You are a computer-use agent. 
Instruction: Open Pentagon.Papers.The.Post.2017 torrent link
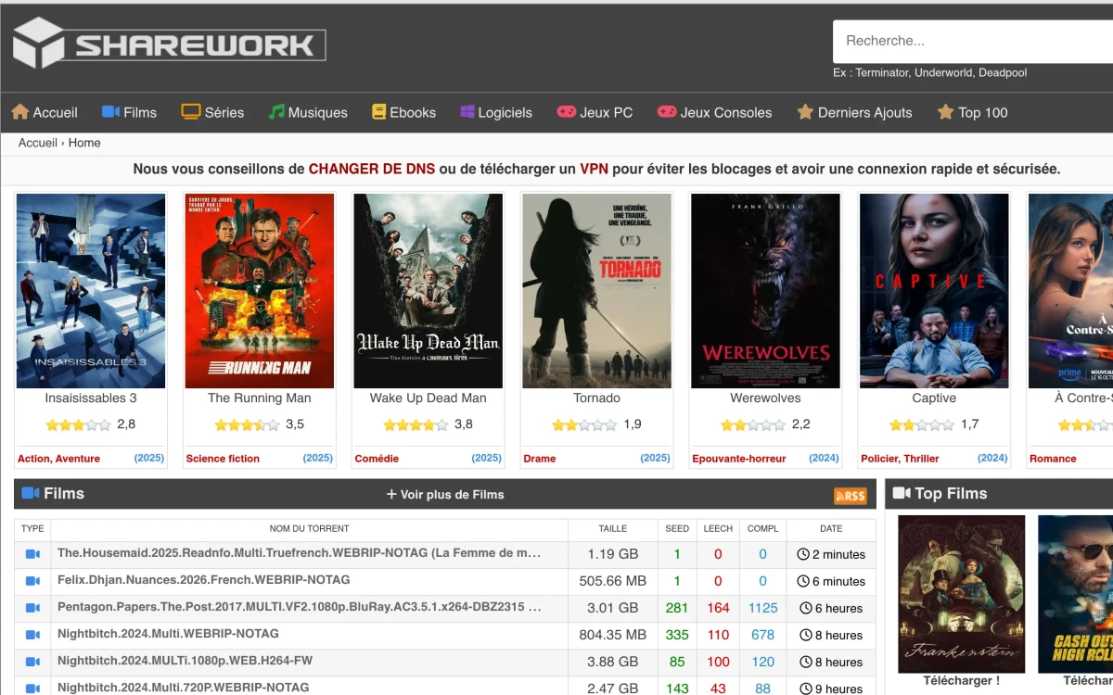coord(299,607)
